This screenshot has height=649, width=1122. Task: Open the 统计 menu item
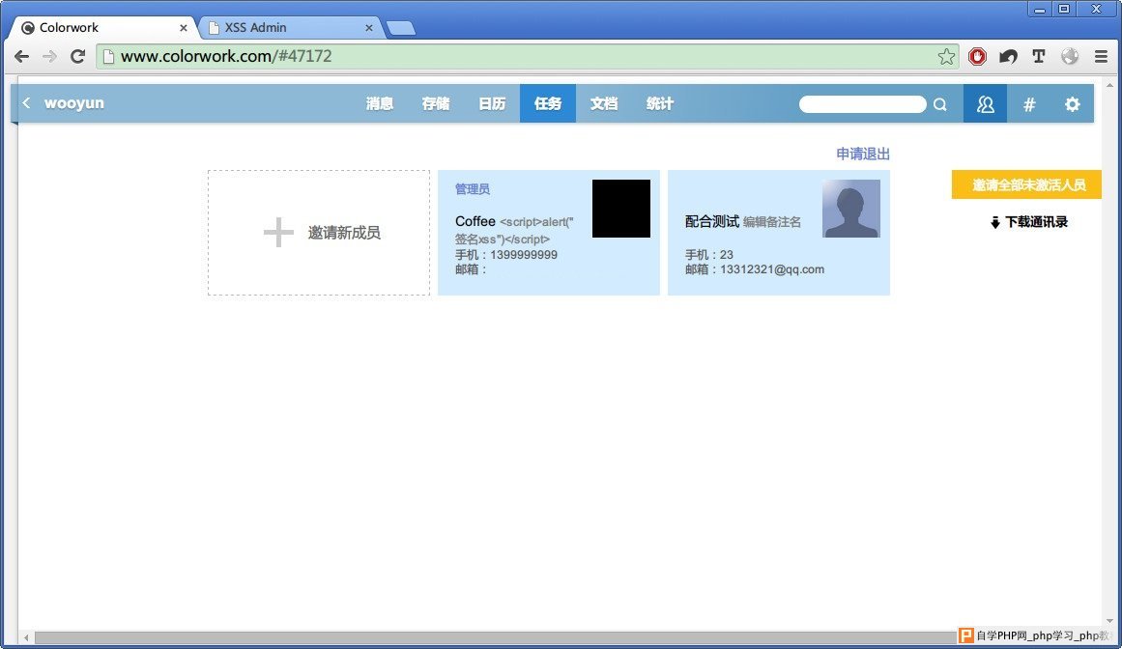(660, 103)
